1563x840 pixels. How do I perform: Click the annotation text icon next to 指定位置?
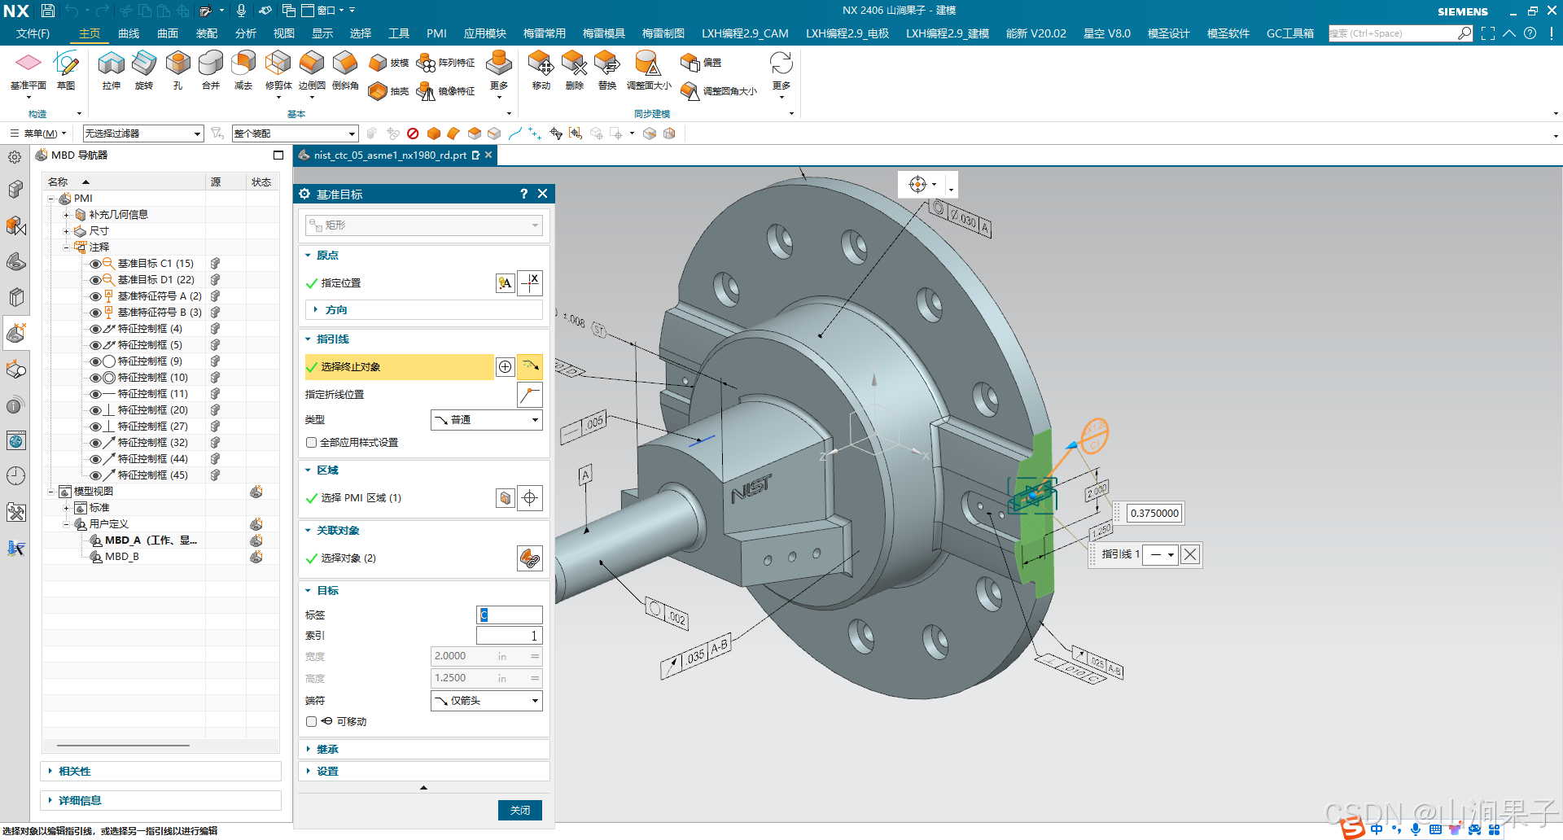pos(505,283)
